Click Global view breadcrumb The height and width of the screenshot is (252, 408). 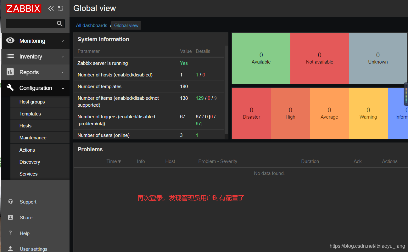coord(126,25)
